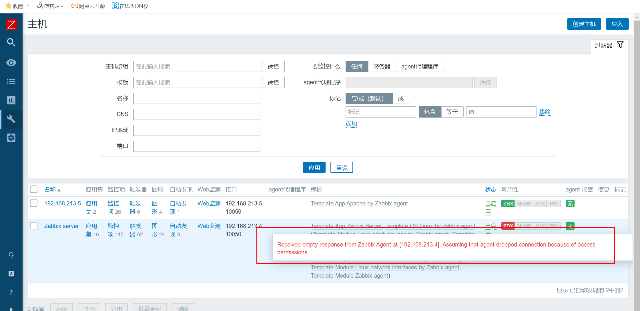The image size is (640, 311).
Task: Click the 创建主机 button
Action: (x=584, y=24)
